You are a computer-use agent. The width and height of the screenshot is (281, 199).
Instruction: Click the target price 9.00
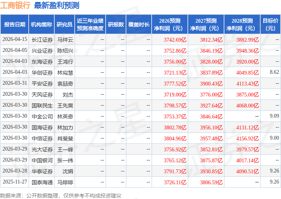pos(274,138)
